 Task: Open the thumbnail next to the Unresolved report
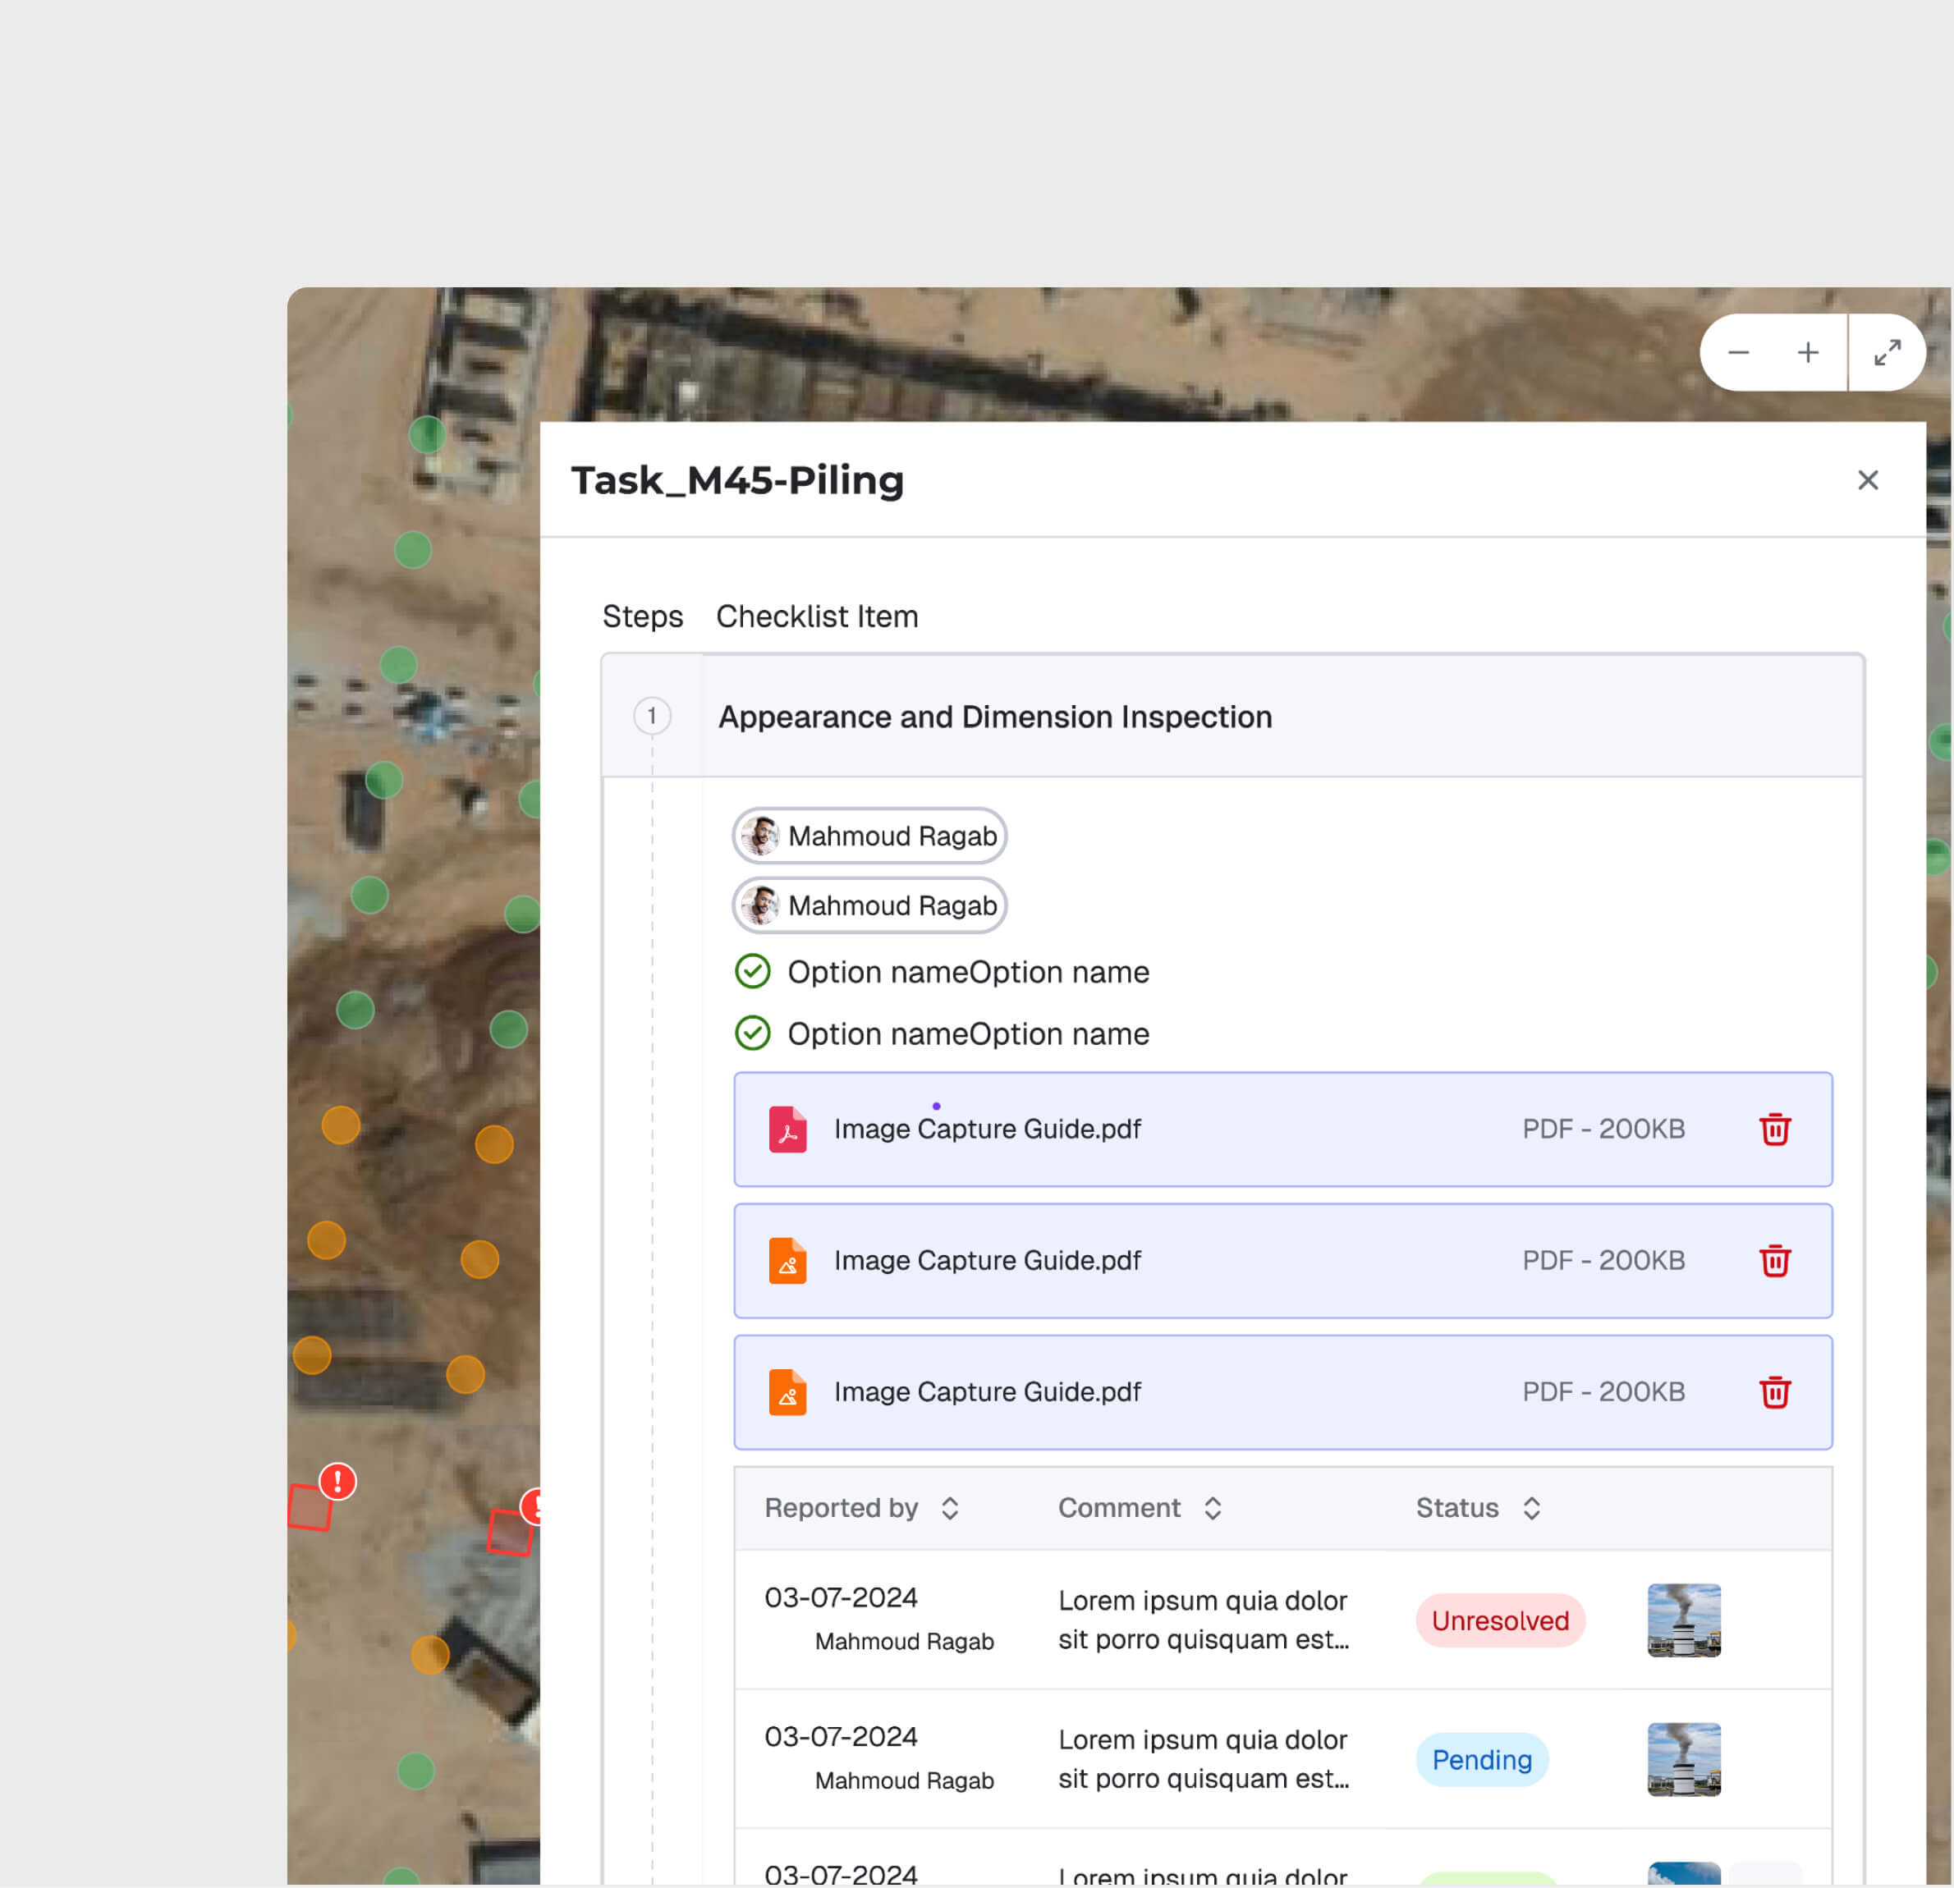[1684, 1620]
